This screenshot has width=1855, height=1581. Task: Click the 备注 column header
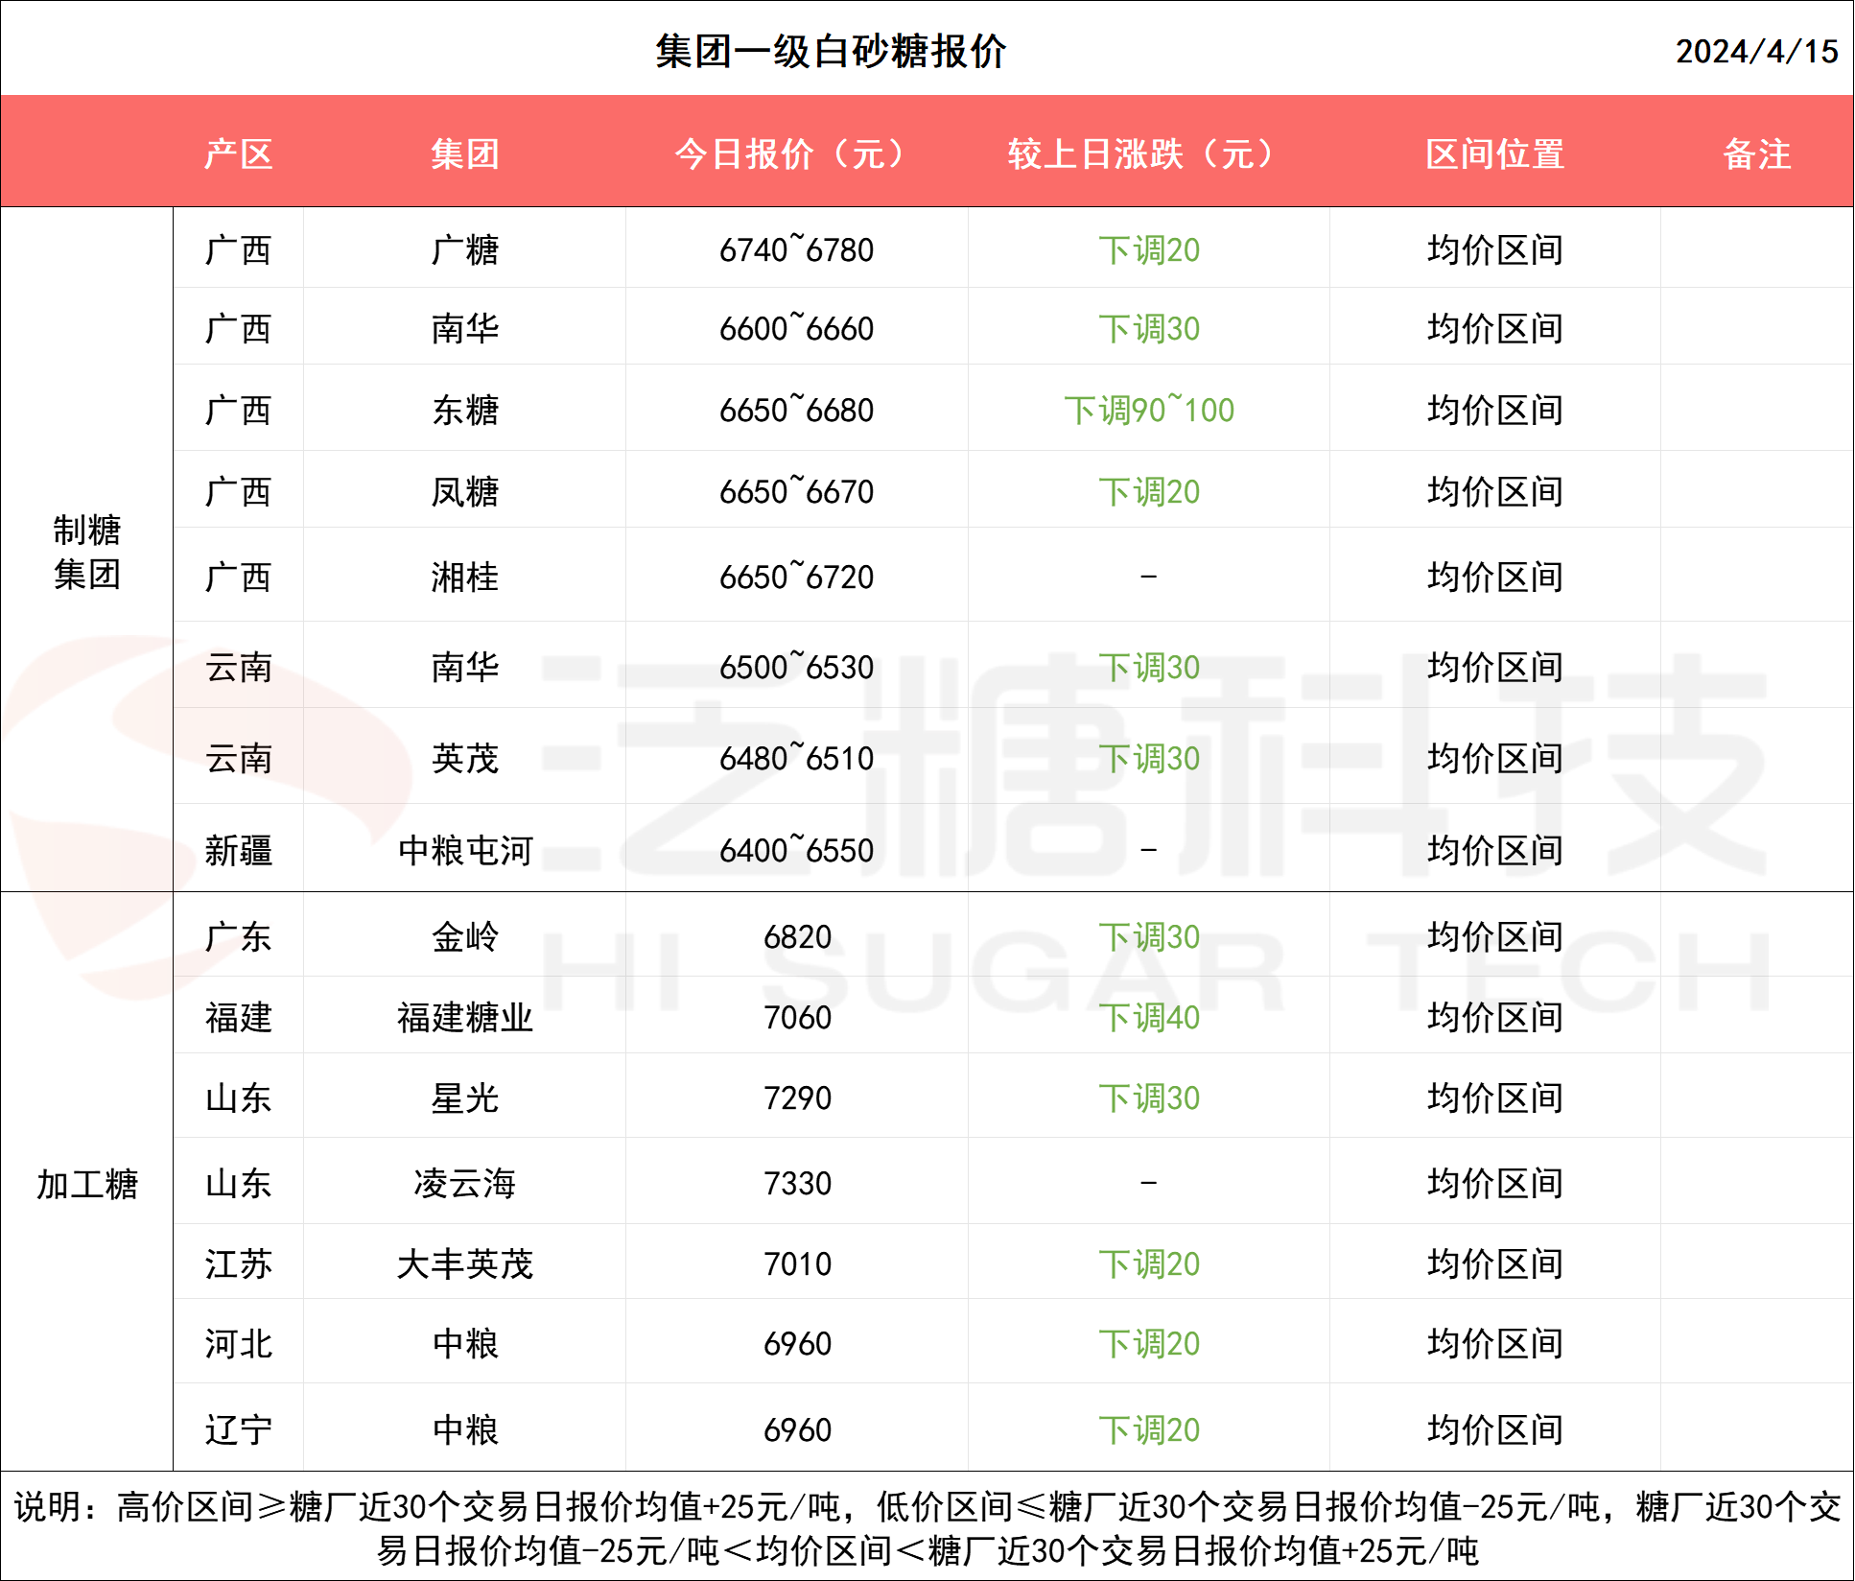point(1756,153)
